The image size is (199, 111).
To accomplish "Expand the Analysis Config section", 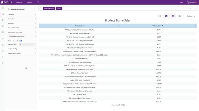I will tap(22, 49).
